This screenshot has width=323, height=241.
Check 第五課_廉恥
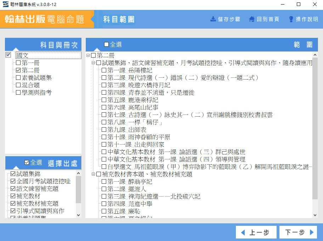coord(104,211)
